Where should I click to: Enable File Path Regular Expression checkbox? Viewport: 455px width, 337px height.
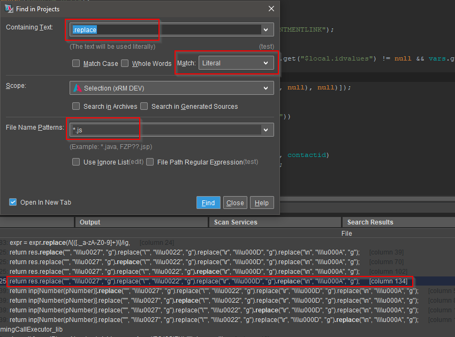tap(150, 162)
